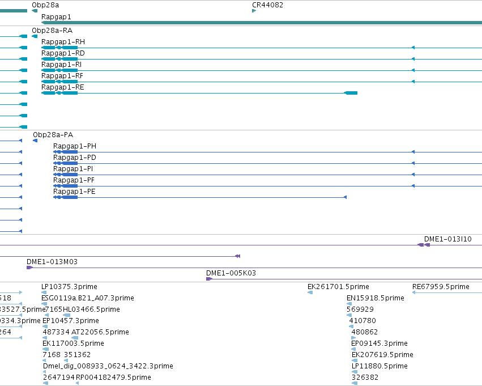Select transcript Rapgap1-RD label
The height and width of the screenshot is (386, 482).
63,53
